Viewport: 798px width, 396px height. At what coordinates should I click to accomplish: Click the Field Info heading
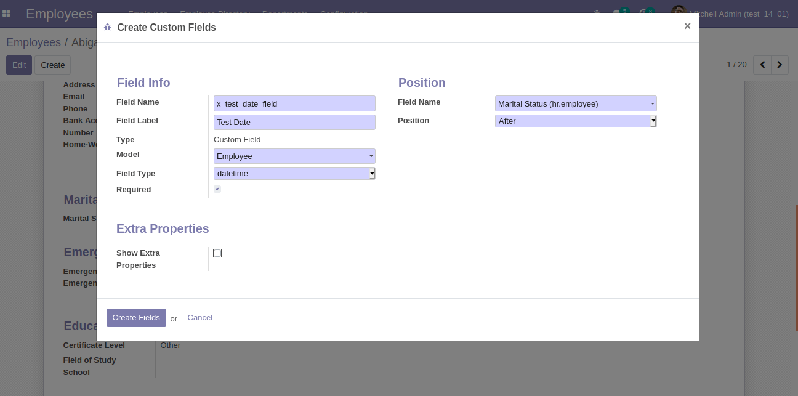[143, 83]
